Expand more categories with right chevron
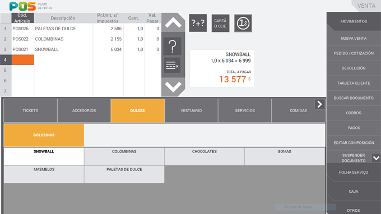This screenshot has height=214, width=381. pos(319,104)
